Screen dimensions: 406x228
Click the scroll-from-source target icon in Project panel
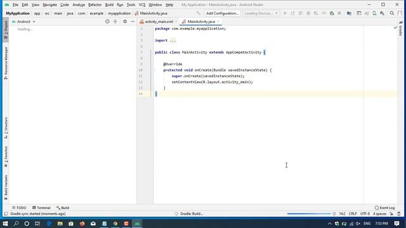107,22
